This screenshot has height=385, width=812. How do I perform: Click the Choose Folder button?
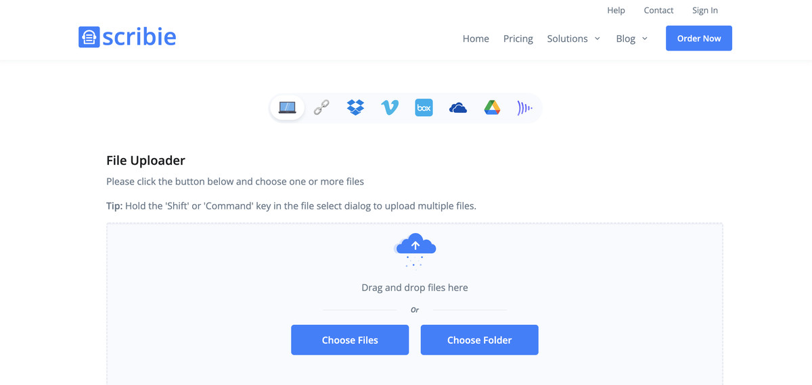tap(479, 340)
